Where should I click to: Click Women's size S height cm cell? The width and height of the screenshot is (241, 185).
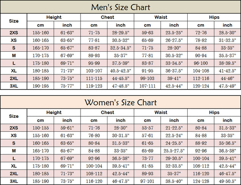point(40,143)
